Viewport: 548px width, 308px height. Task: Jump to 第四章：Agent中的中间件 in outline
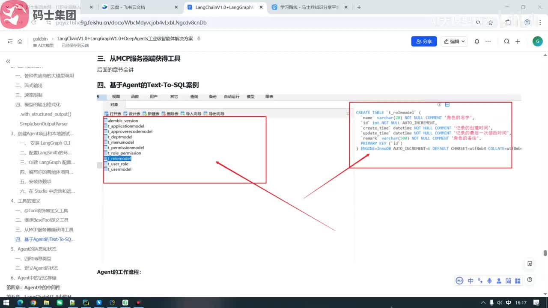[33, 287]
